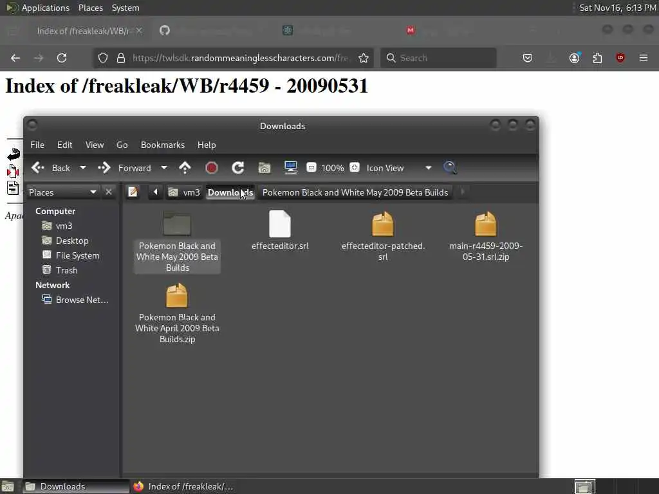Go up to parent folder
The width and height of the screenshot is (659, 494).
[185, 168]
